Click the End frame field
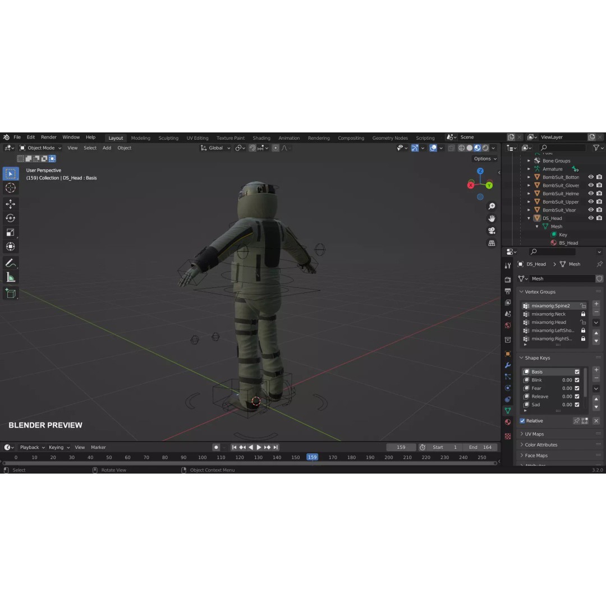This screenshot has width=606, height=606. 480,448
